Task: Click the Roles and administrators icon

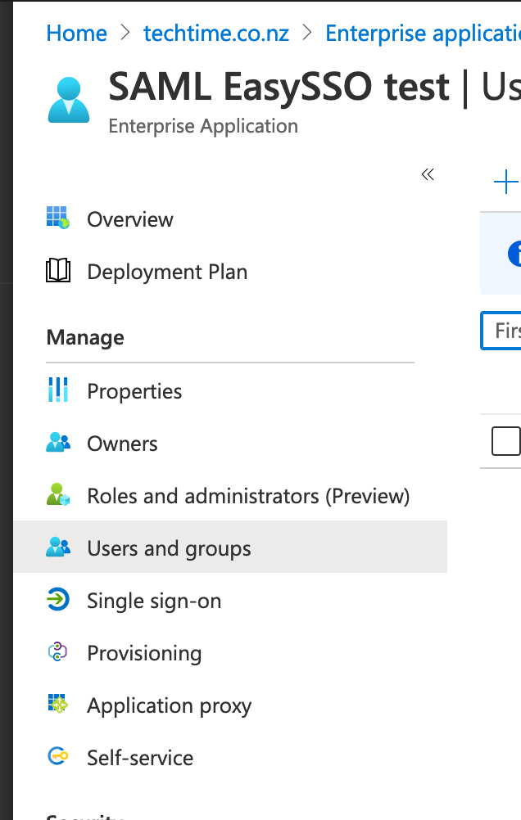Action: pyautogui.click(x=58, y=494)
